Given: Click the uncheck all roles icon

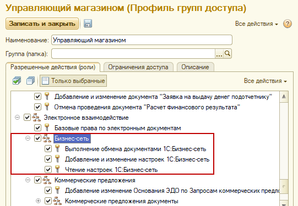Looking at the screenshot, I should (x=30, y=81).
